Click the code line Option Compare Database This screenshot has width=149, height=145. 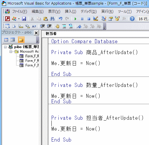84,41
